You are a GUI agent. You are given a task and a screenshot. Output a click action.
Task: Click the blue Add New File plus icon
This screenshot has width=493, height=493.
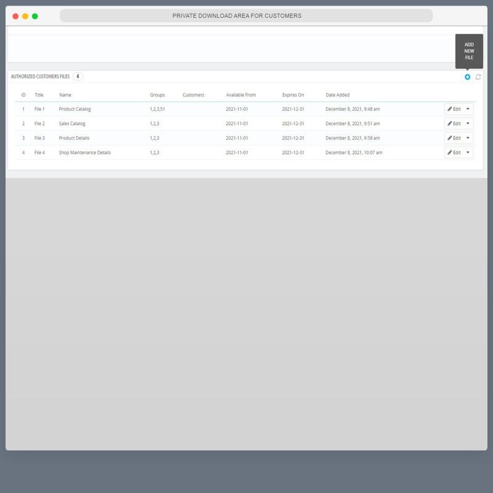pos(467,77)
